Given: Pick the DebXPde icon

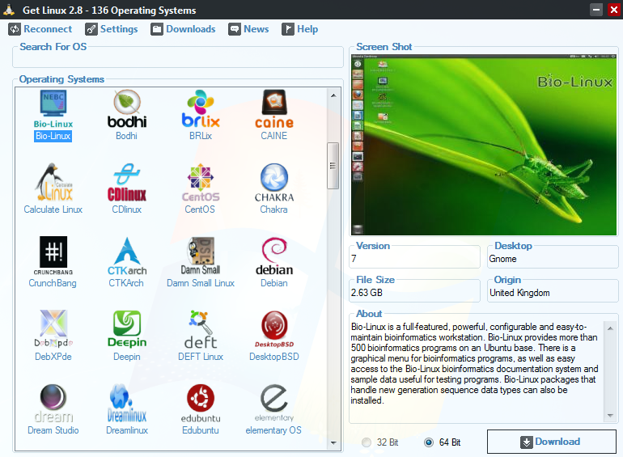Looking at the screenshot, I should 53,329.
